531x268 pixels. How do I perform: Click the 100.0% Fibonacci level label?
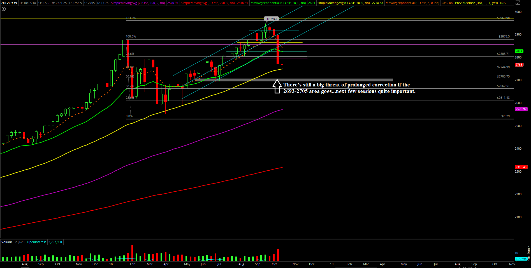[131, 36]
